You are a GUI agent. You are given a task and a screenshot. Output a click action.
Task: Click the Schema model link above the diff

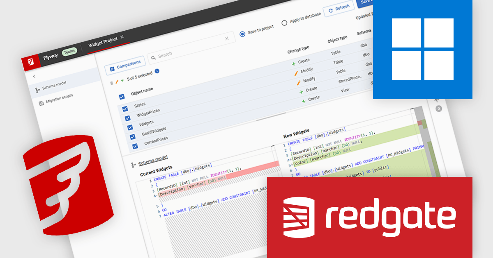tap(153, 161)
